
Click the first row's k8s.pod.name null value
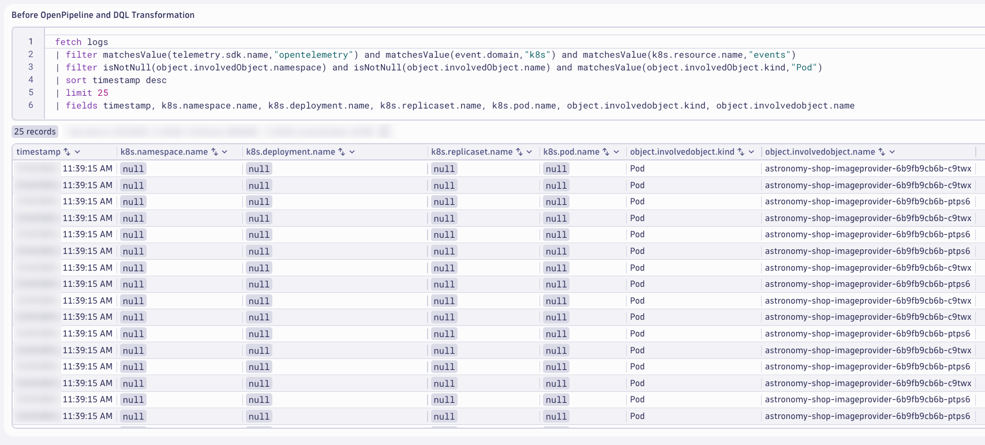pyautogui.click(x=556, y=169)
